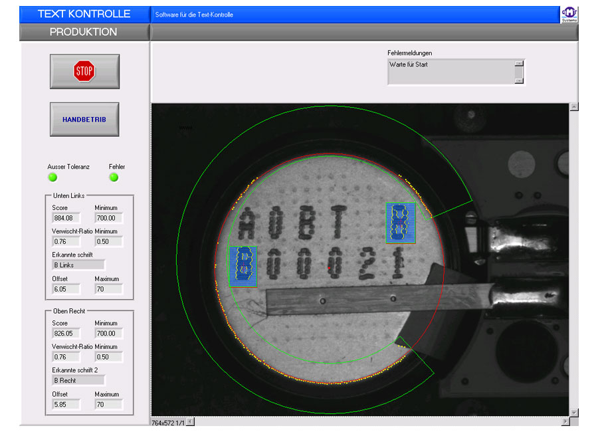Select the right blue detection box on image
Screen dimensions: 598x432
click(401, 223)
